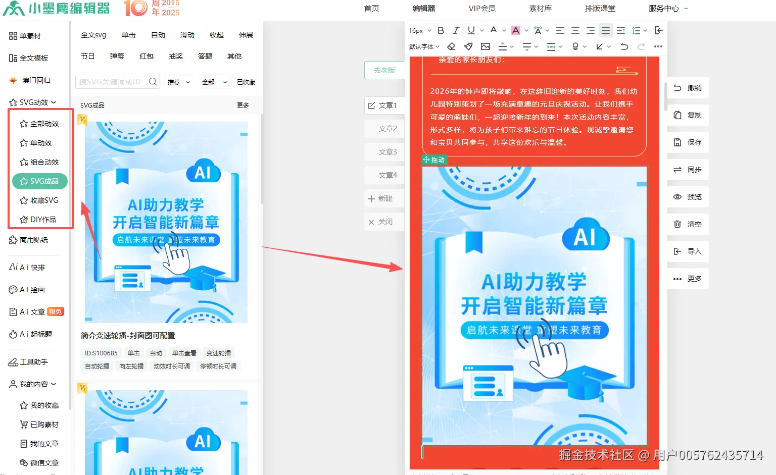Image resolution: width=776 pixels, height=475 pixels.
Task: Expand the 服务中心 menu
Action: 668,9
